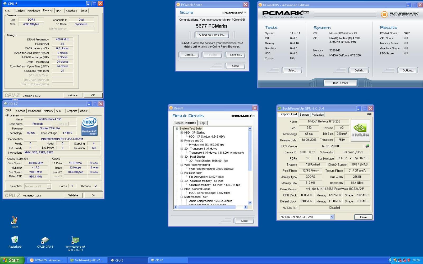Switch to TechPowerUp GPU-Z taskbar button
Viewport: 423px width, 264px height.
[x=87, y=260]
